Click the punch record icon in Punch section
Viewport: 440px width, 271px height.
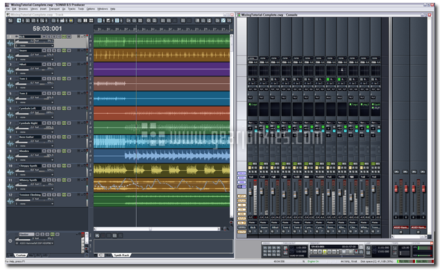(x=286, y=248)
